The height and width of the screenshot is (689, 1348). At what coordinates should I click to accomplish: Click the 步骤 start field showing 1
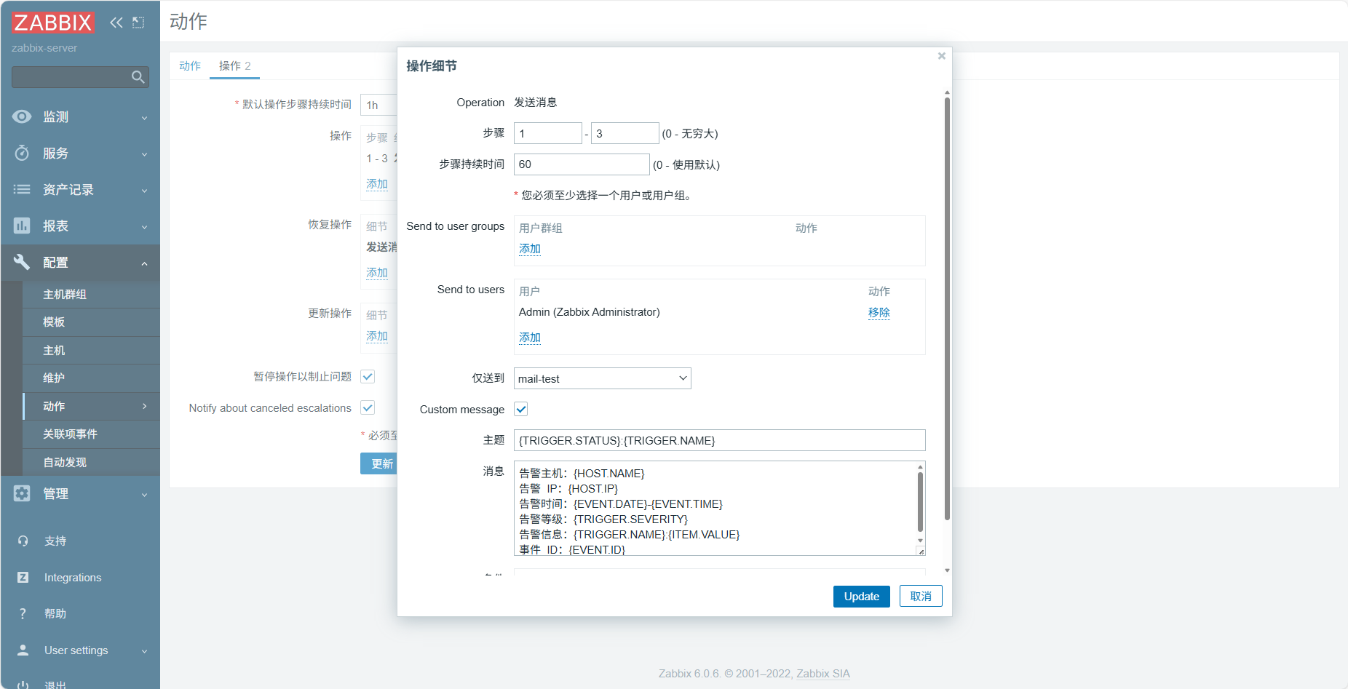pos(548,133)
